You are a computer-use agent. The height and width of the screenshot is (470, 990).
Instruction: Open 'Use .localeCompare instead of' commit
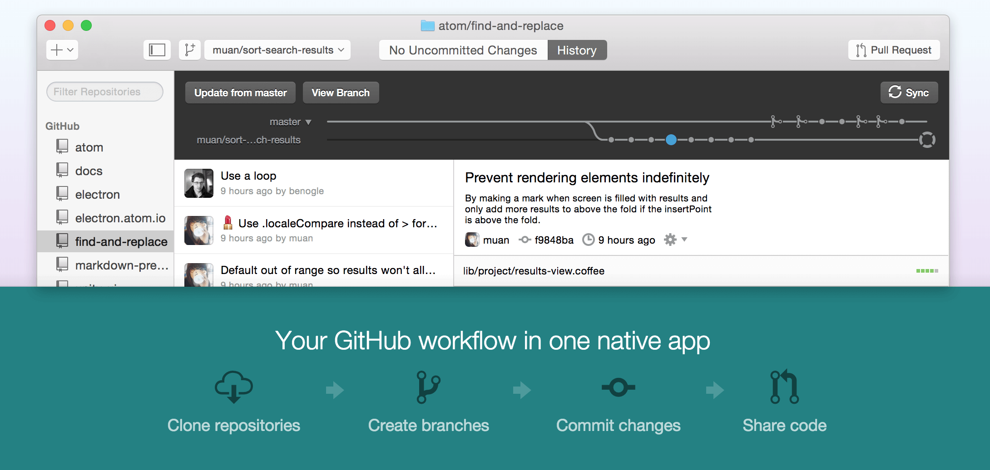tap(314, 230)
